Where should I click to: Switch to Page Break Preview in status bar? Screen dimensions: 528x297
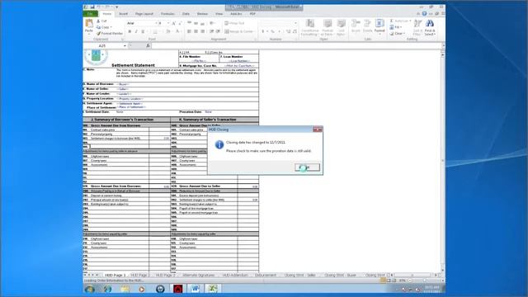tap(394, 280)
